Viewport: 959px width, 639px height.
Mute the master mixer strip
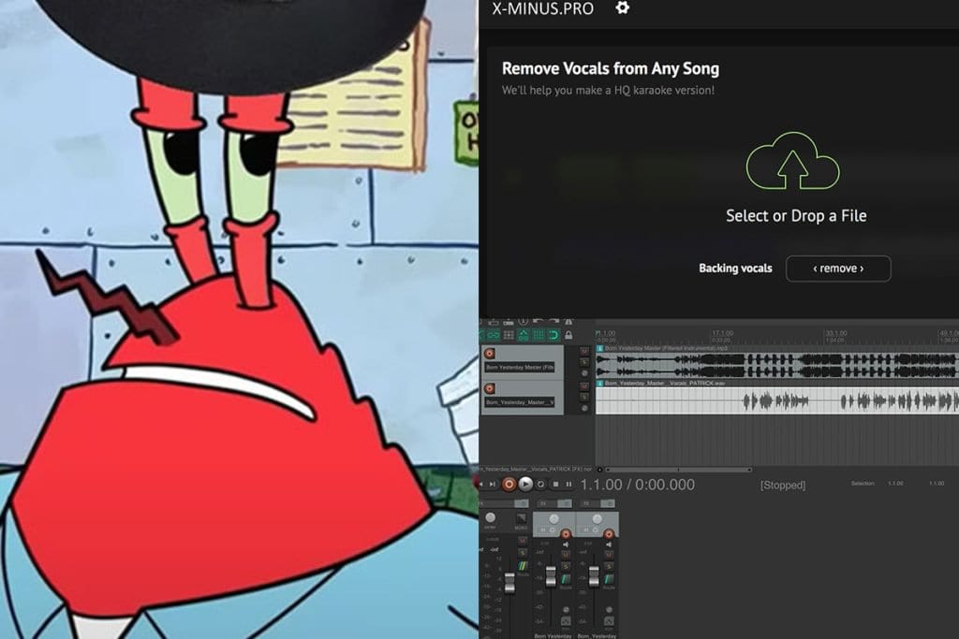tap(523, 541)
